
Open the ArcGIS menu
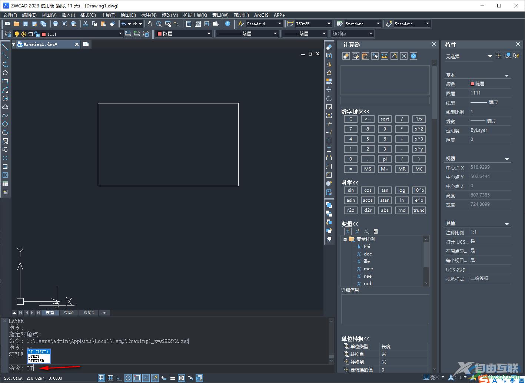pyautogui.click(x=261, y=15)
